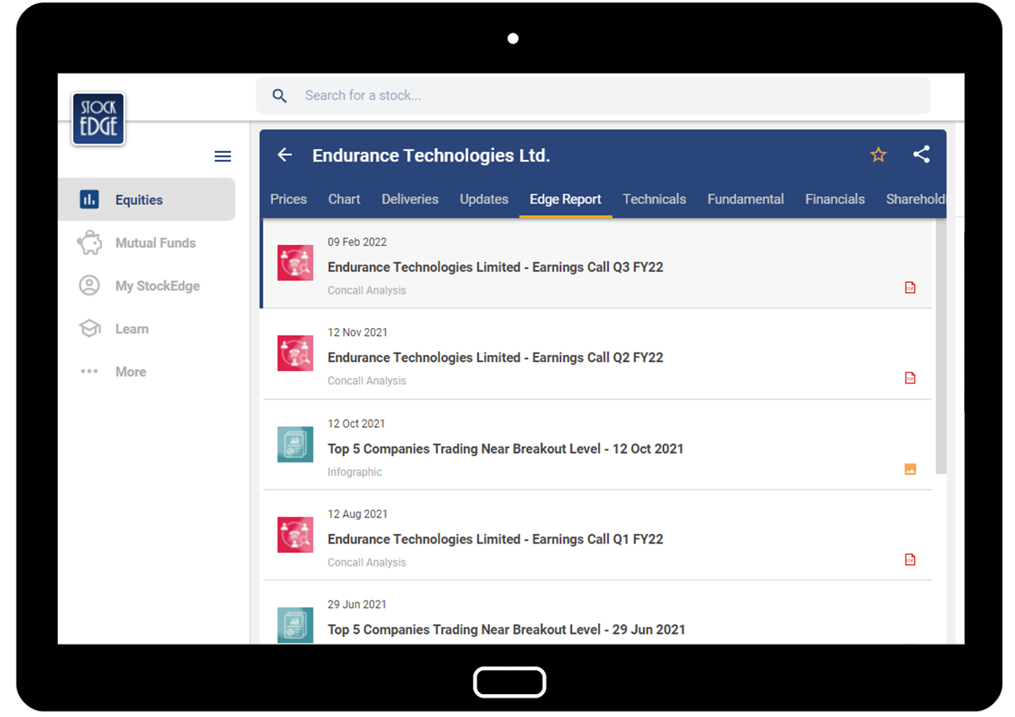
Task: Select the Fundamental tab
Action: coord(745,199)
